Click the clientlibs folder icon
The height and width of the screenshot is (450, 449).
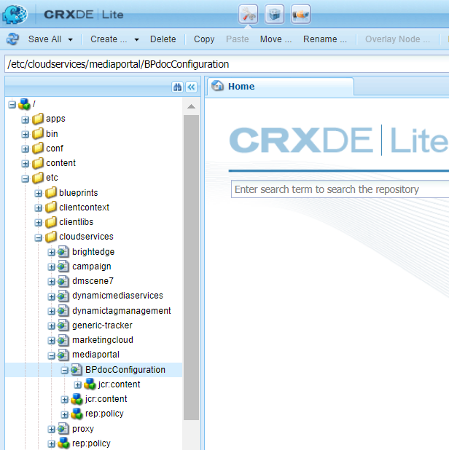tap(51, 222)
